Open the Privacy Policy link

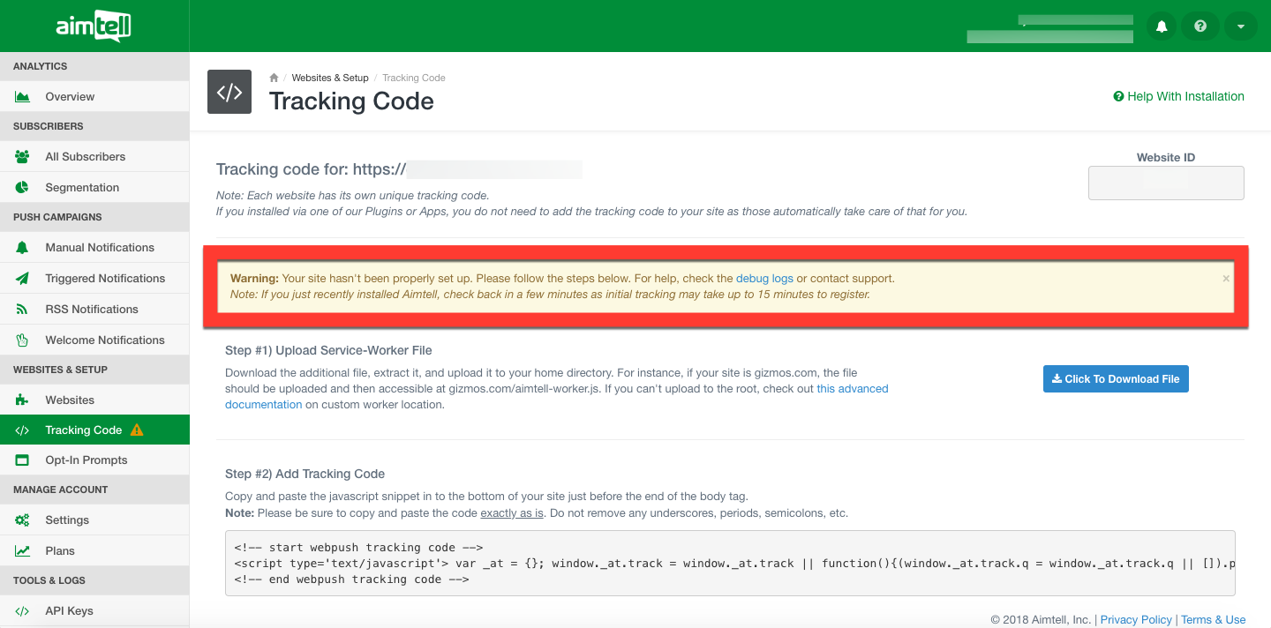1136,620
